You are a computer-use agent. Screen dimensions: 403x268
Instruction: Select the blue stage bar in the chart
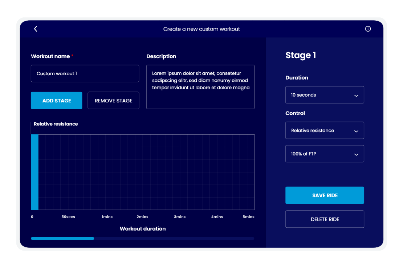(x=34, y=172)
